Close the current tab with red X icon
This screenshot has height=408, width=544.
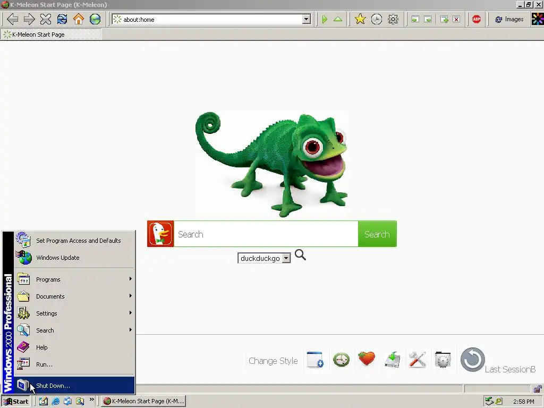tap(456, 19)
